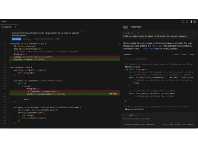198x148 pixels.
Task: Close the mod.rs editor tab
Action: pos(15,27)
